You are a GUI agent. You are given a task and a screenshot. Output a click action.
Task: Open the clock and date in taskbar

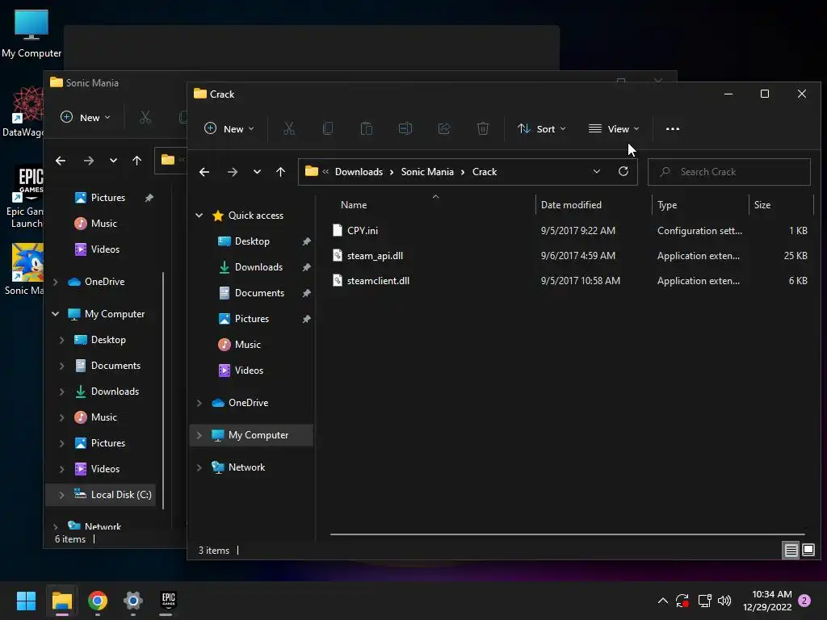767,601
